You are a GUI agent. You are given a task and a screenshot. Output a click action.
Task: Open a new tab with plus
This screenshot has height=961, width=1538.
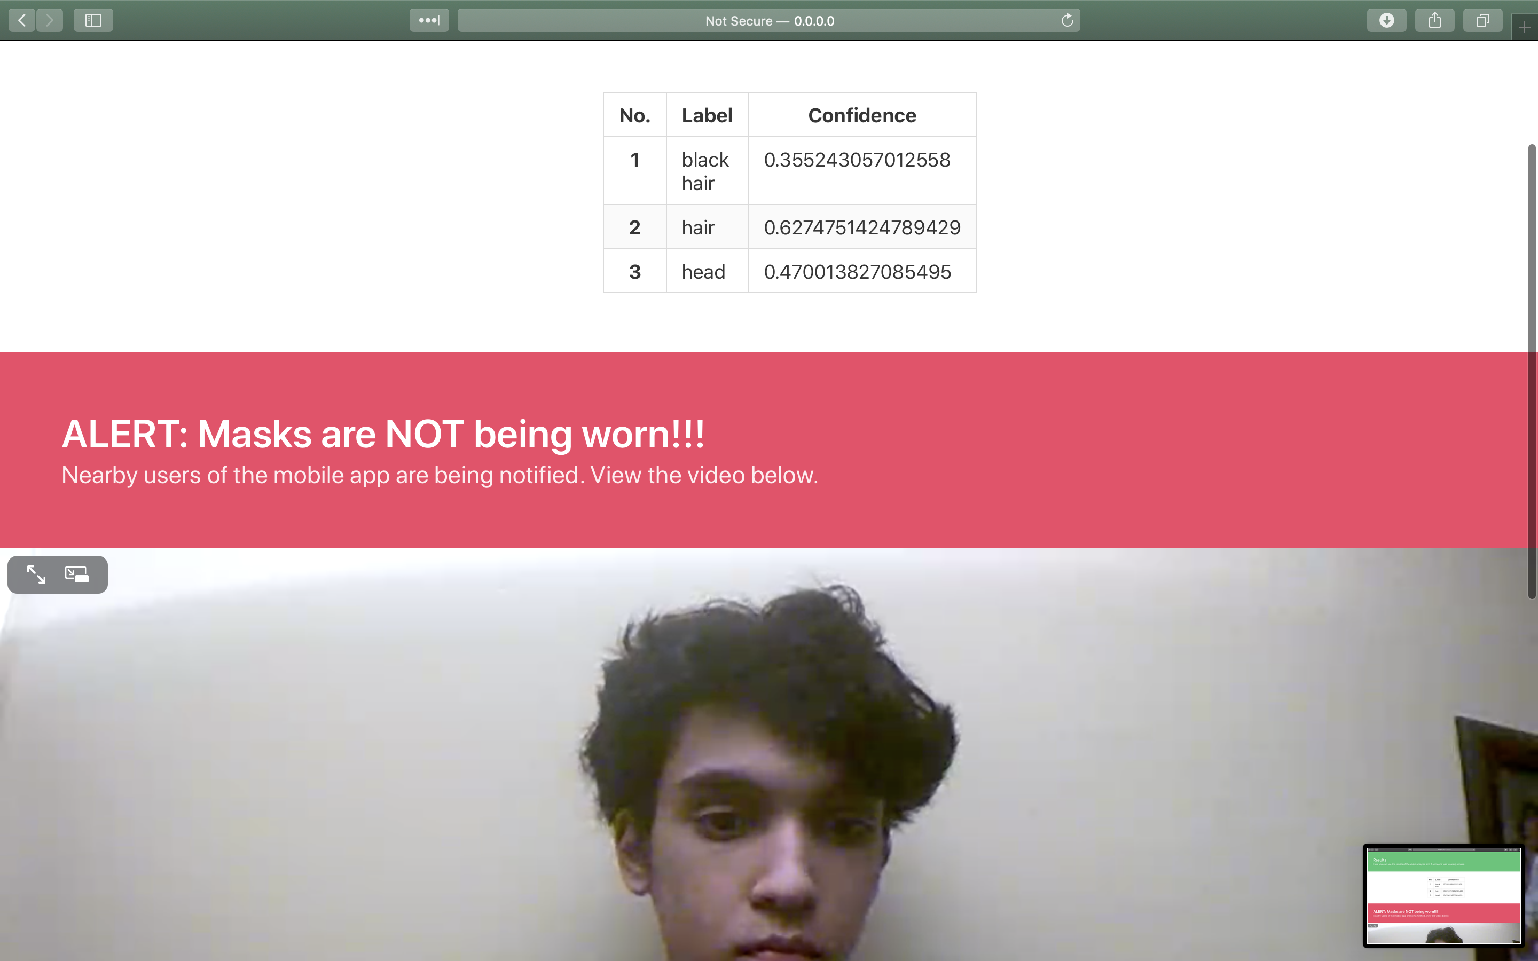1524,27
